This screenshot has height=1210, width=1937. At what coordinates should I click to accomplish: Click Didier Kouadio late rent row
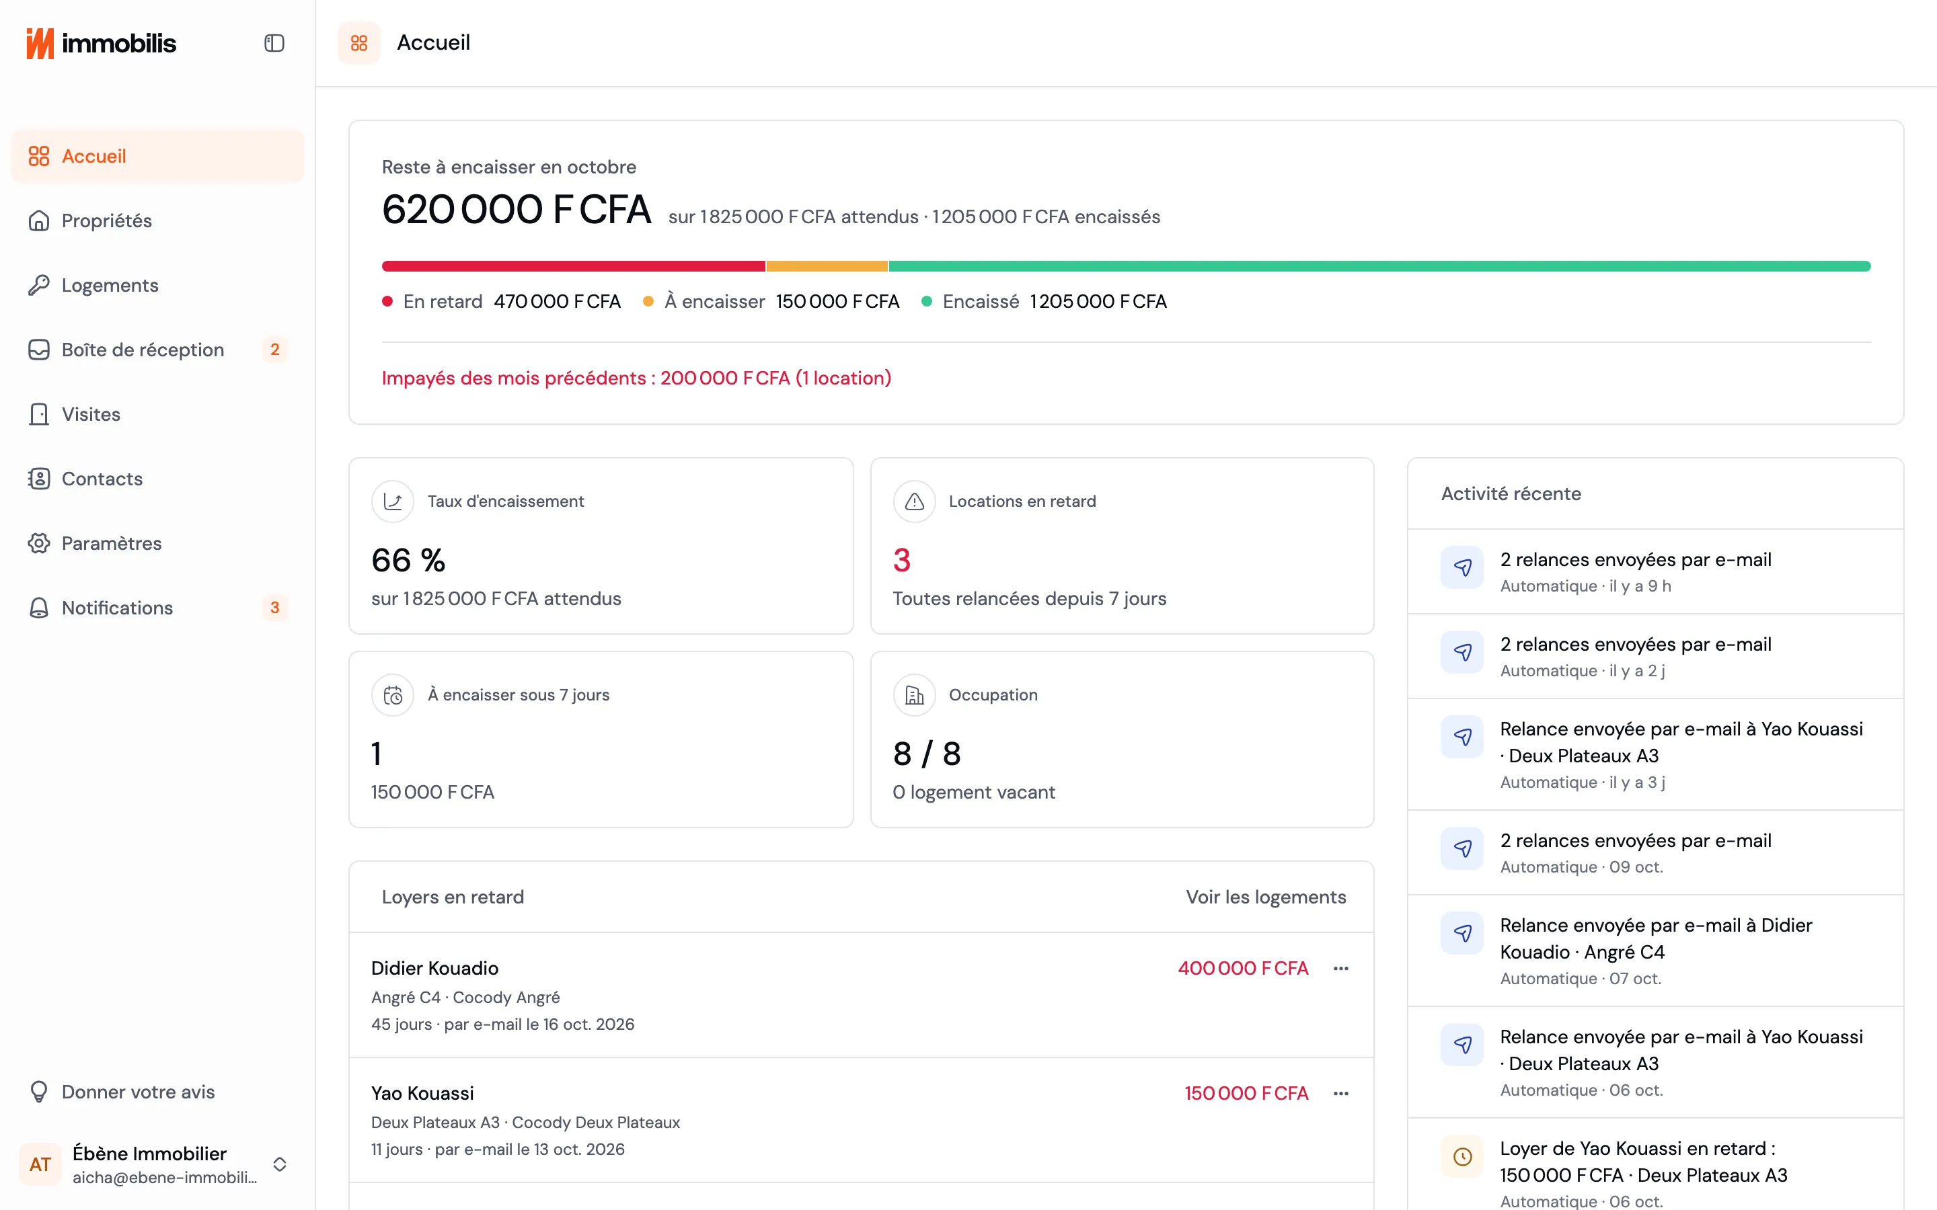862,995
